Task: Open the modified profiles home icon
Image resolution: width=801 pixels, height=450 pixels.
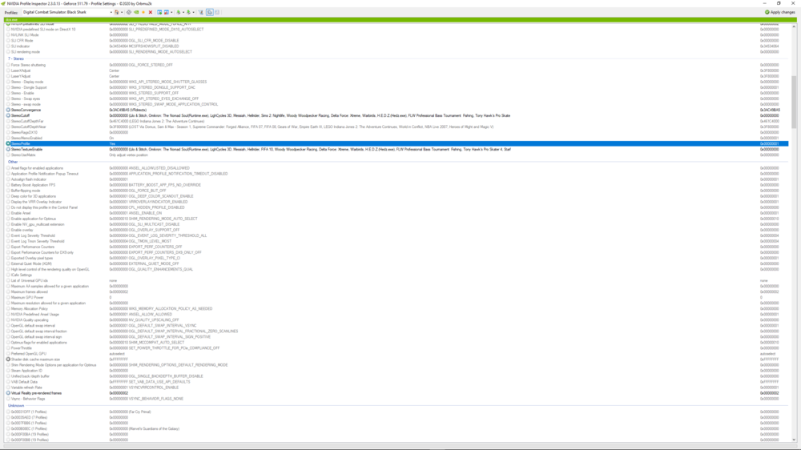Action: point(116,12)
